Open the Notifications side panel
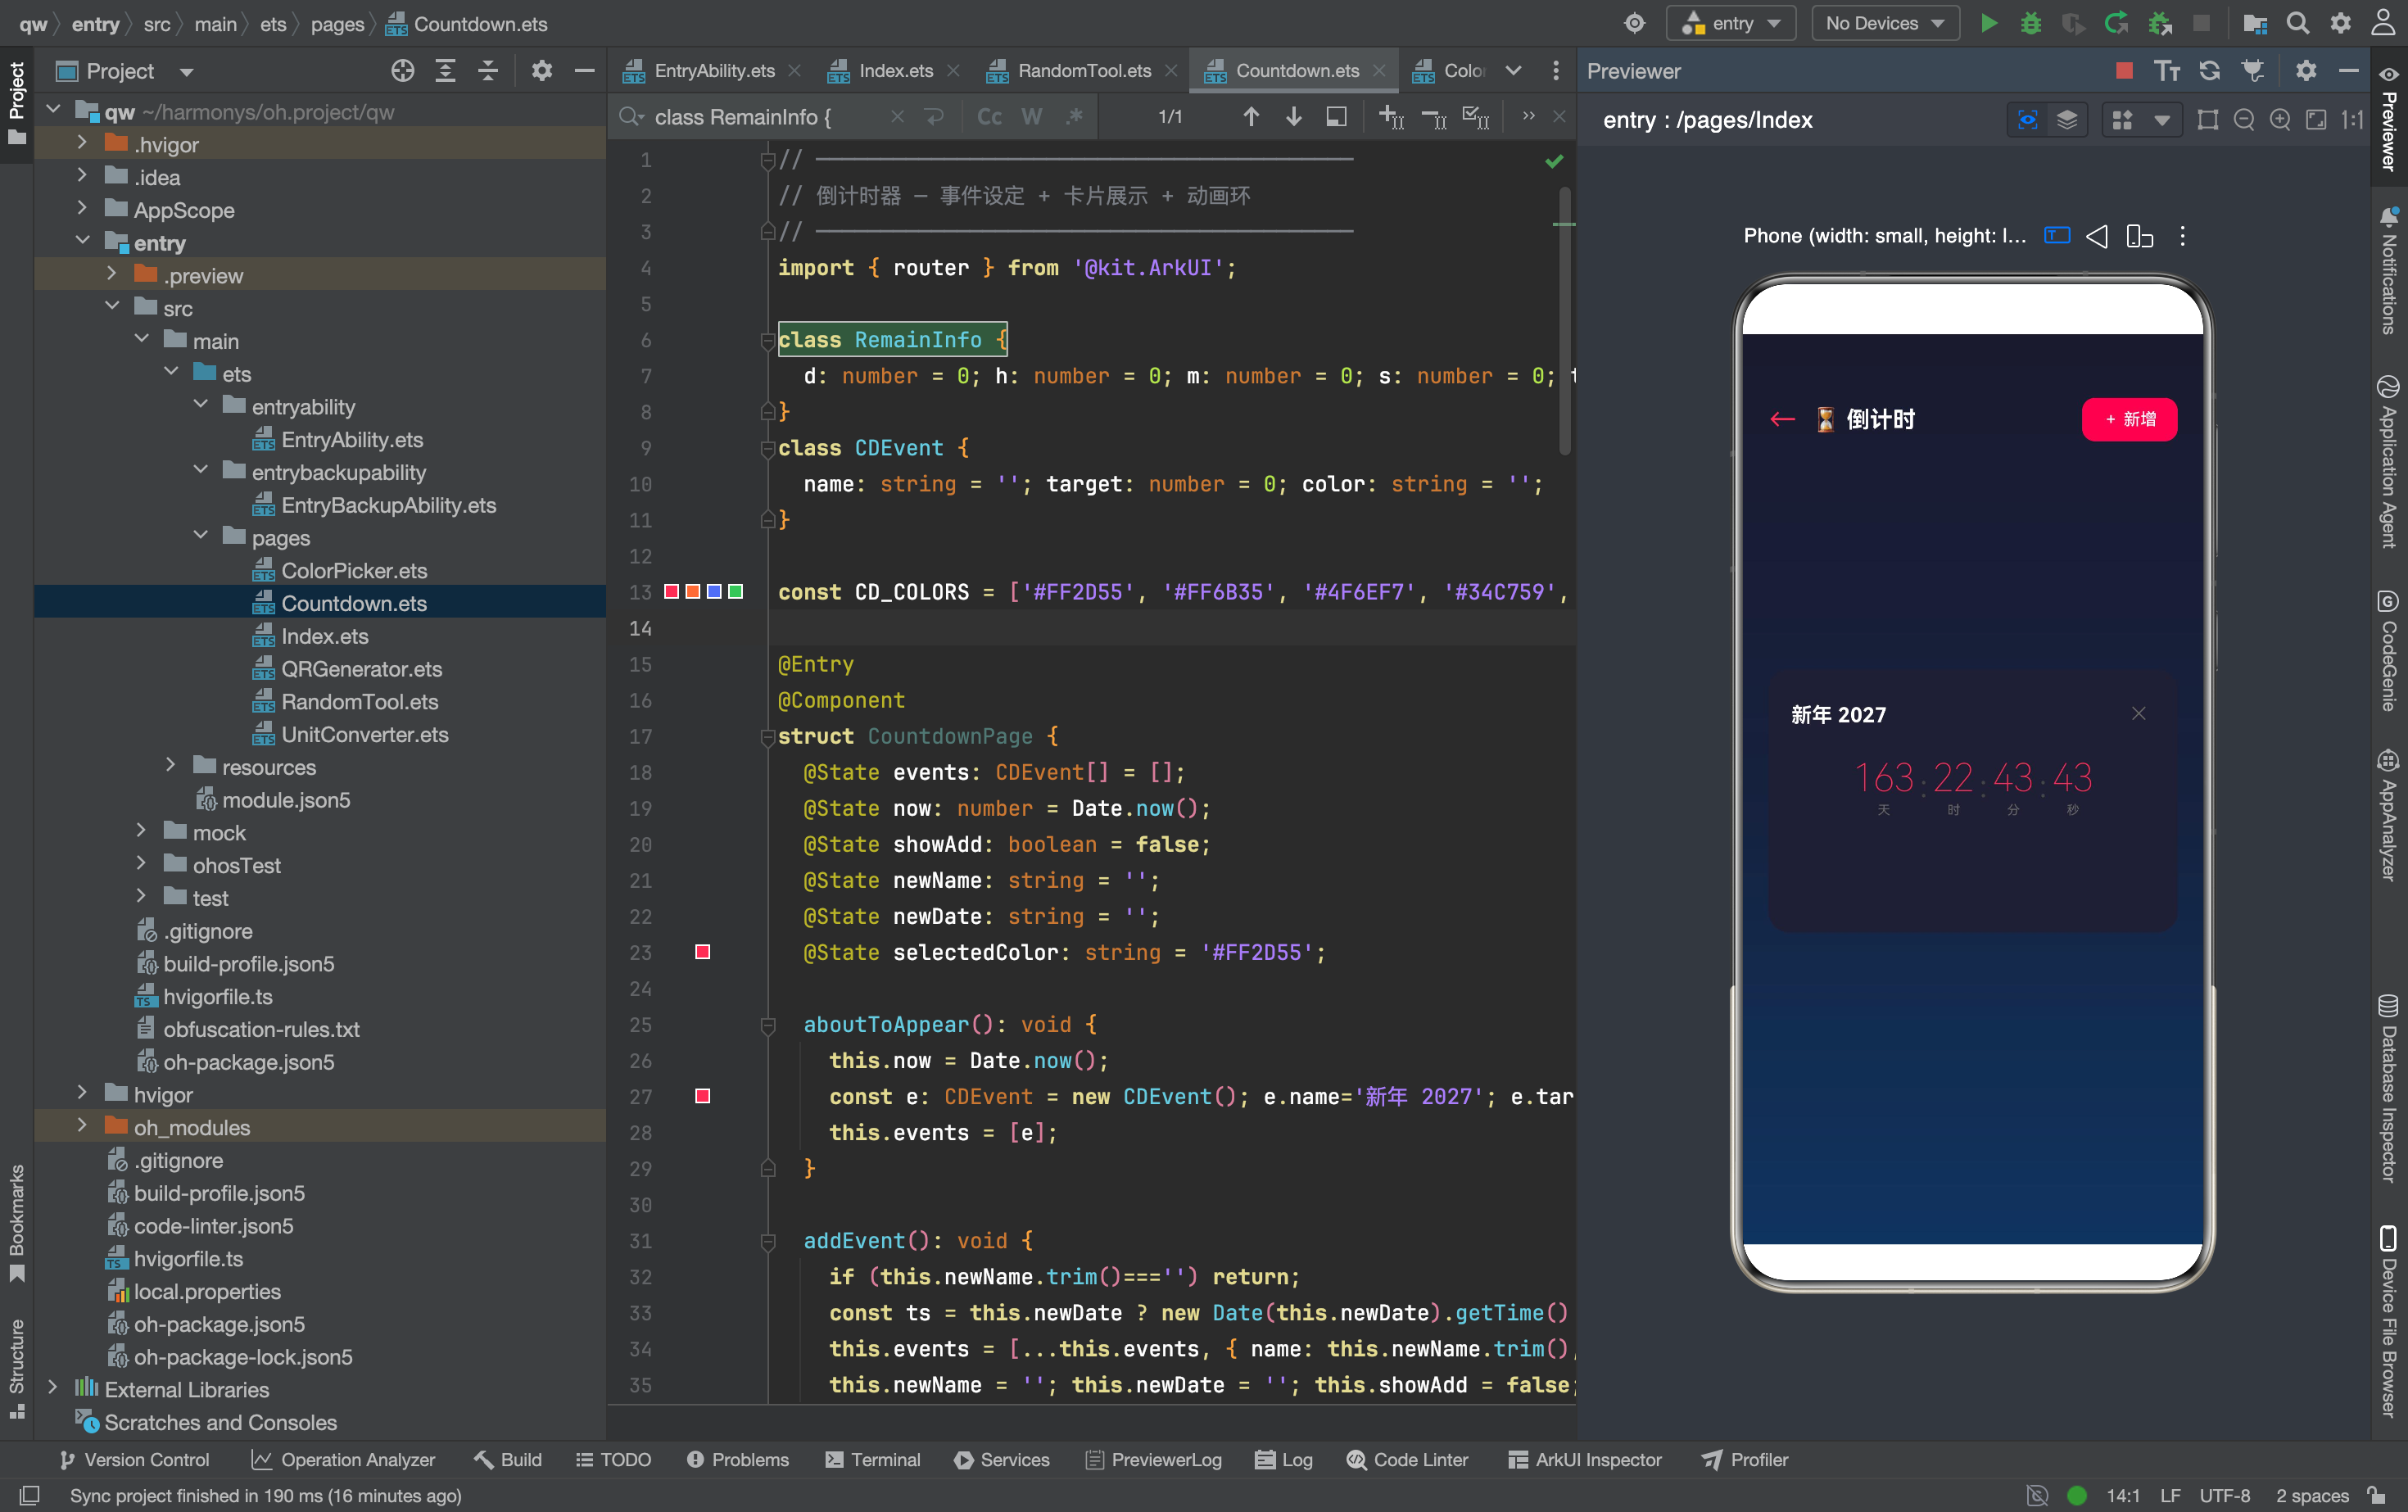Screen dimensions: 2408x1512 [x=2389, y=270]
